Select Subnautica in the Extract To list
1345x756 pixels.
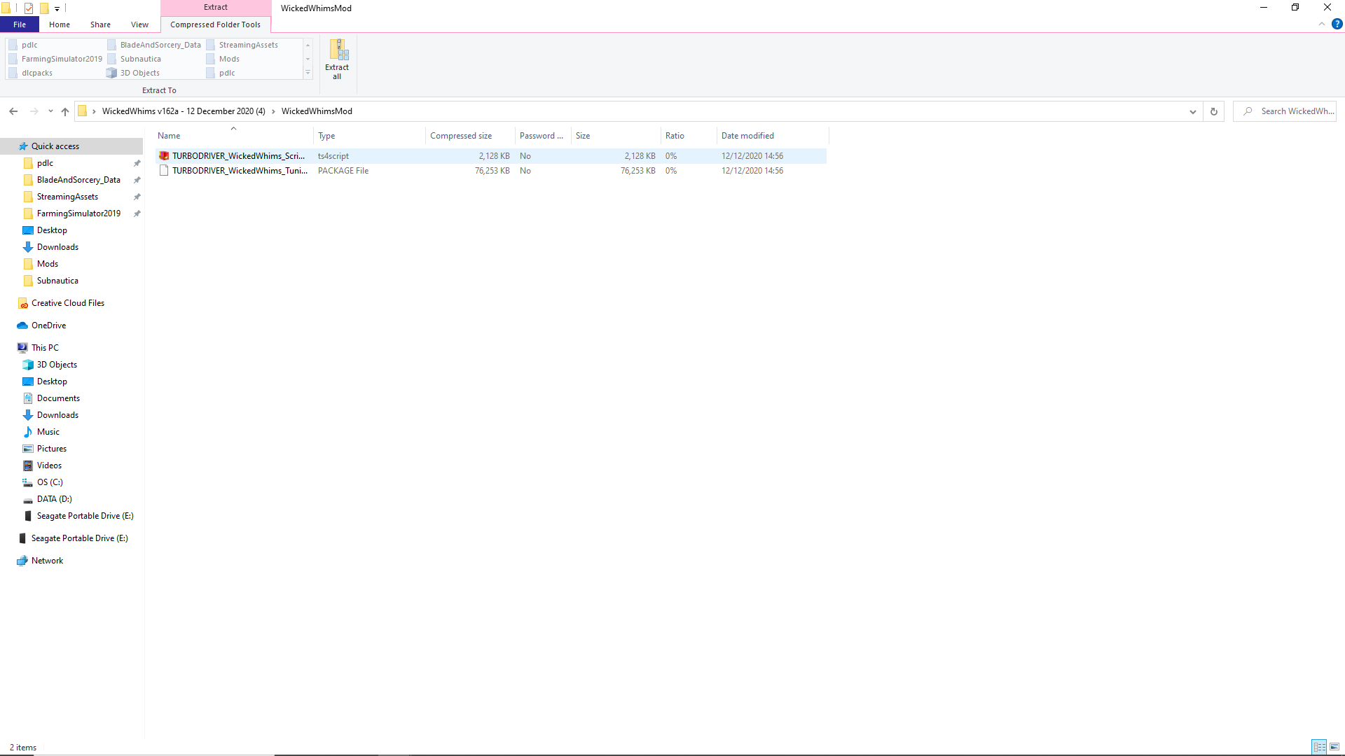click(140, 59)
